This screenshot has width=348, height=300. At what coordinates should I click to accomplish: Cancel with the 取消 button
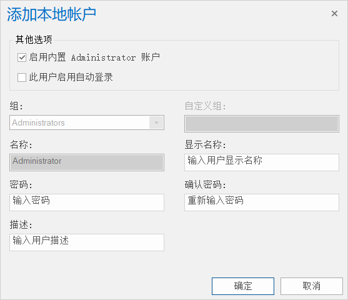tap(312, 286)
